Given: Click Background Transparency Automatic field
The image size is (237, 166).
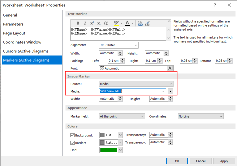Looking at the screenshot, I should click(158, 135).
